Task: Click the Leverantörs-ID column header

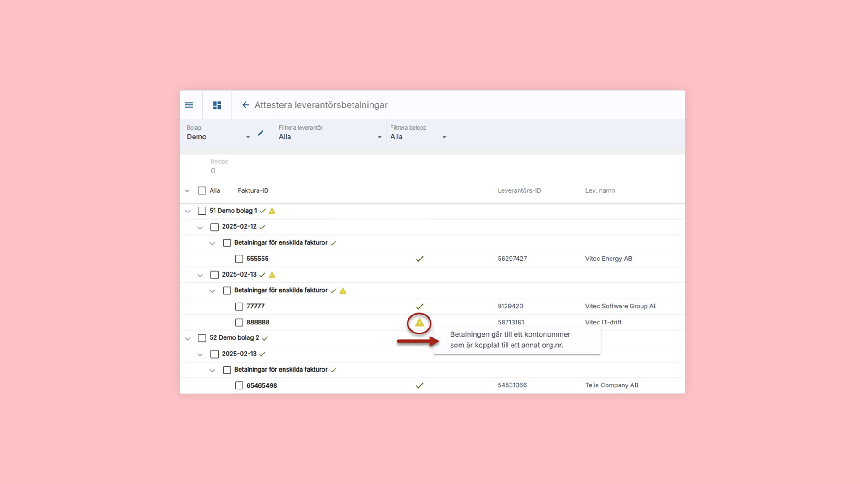Action: [x=519, y=191]
